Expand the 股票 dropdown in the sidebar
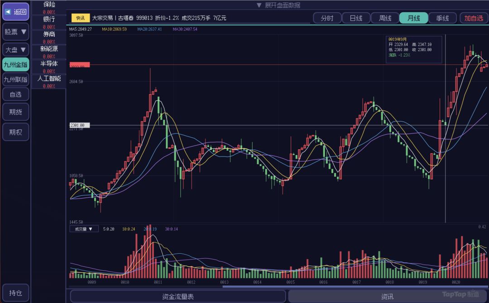This screenshot has width=489, height=303. pos(15,32)
